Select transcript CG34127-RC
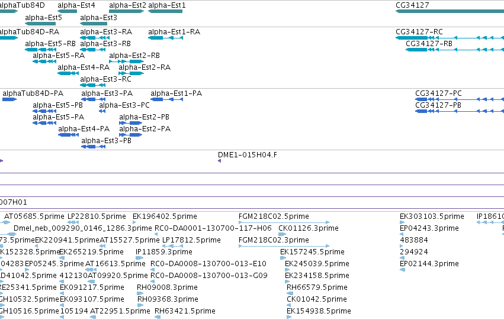 pyautogui.click(x=450, y=38)
